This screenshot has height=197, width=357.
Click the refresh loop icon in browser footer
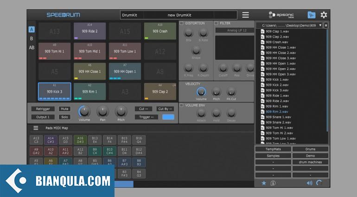point(319,183)
